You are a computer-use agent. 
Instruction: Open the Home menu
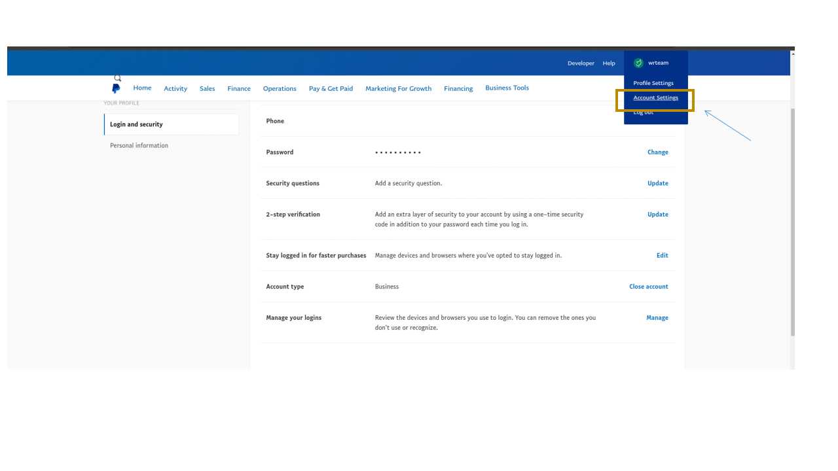[142, 88]
